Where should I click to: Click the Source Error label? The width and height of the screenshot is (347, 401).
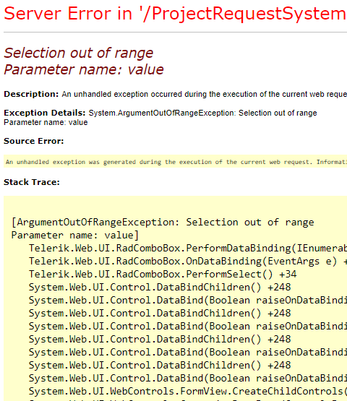pos(33,141)
